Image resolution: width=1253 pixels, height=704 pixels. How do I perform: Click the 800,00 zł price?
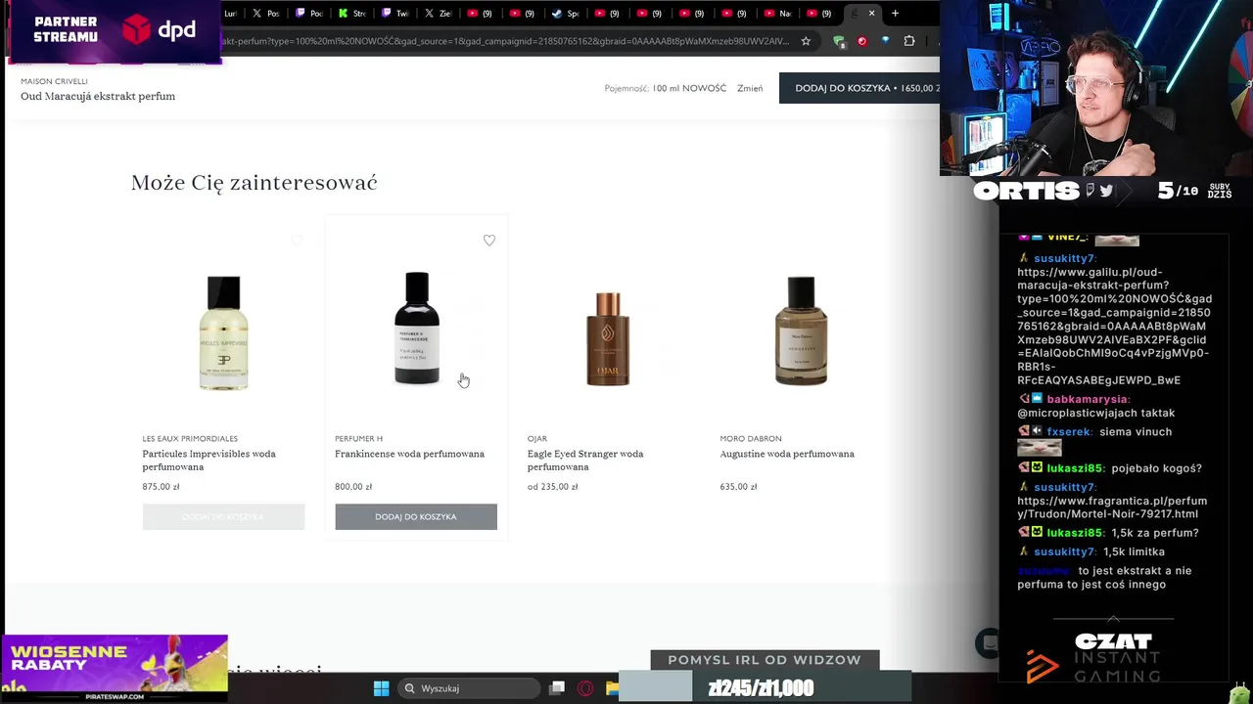point(353,487)
